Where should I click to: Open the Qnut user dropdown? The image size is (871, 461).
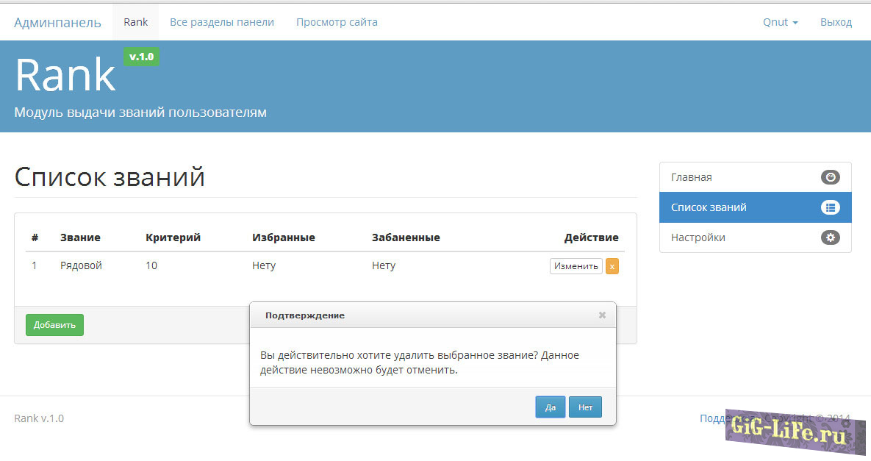(x=780, y=22)
